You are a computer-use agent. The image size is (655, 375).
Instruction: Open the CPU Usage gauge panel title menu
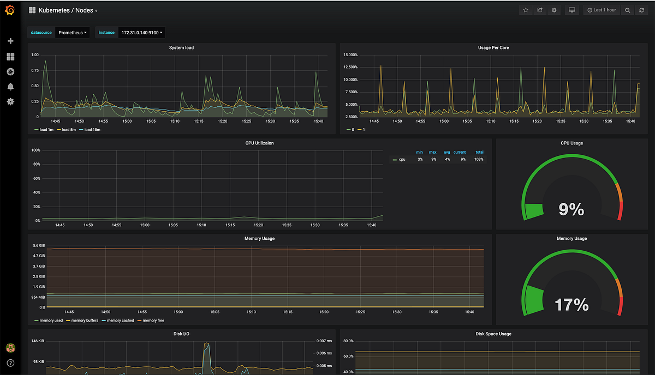[x=571, y=143]
